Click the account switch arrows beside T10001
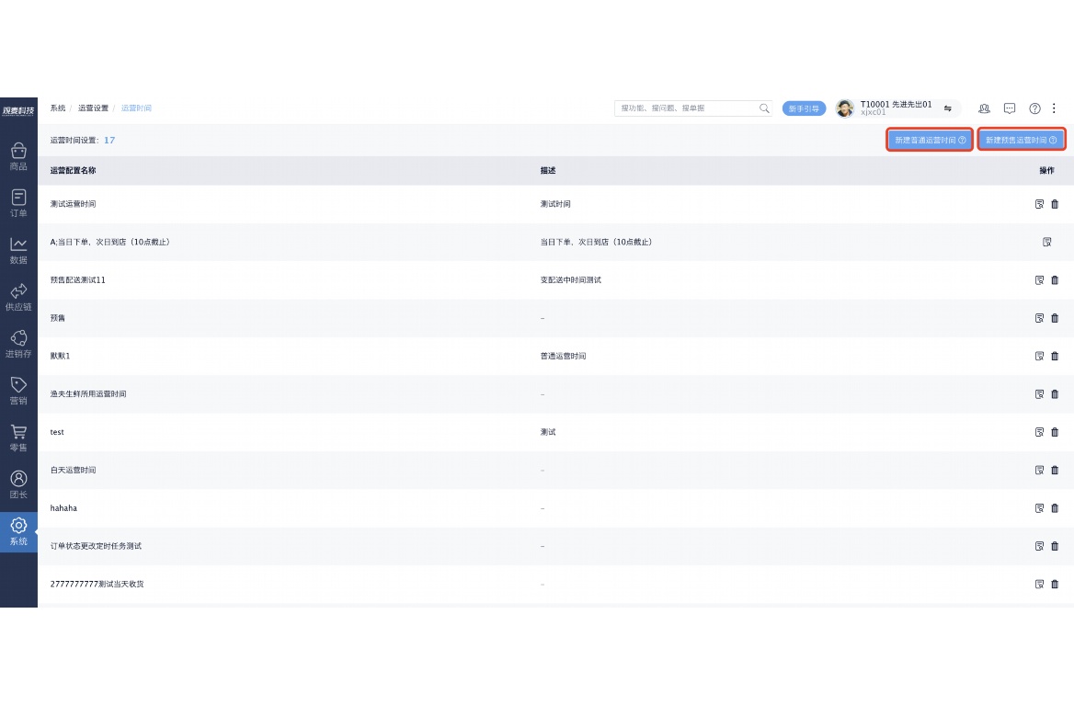 [x=947, y=108]
